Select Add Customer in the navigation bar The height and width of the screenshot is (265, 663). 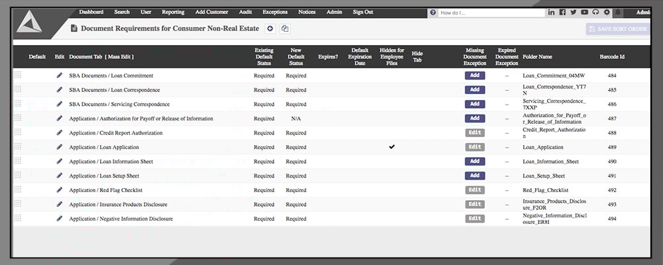[211, 12]
